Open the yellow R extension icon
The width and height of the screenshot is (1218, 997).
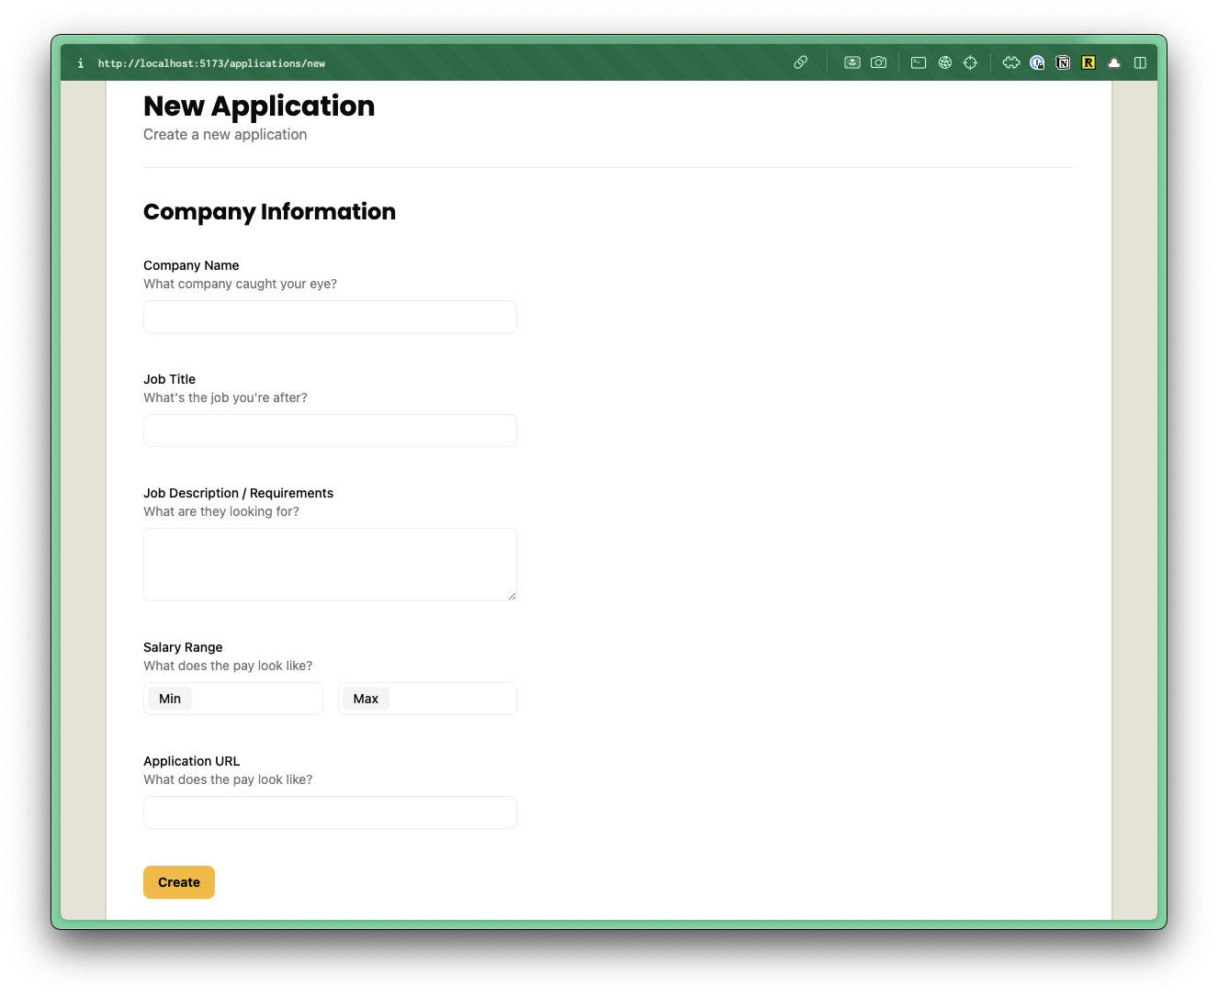(1088, 62)
